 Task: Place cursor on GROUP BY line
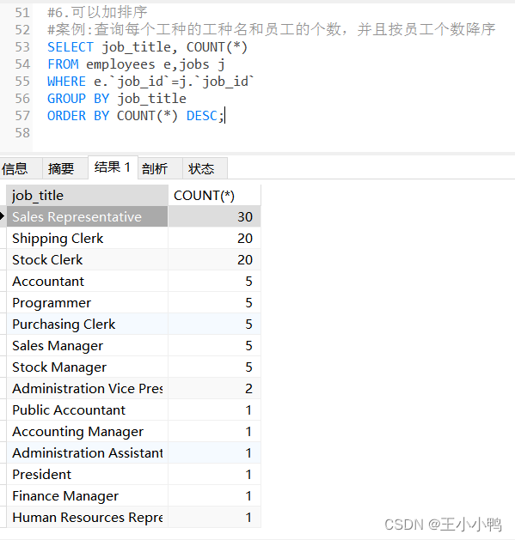pyautogui.click(x=117, y=99)
